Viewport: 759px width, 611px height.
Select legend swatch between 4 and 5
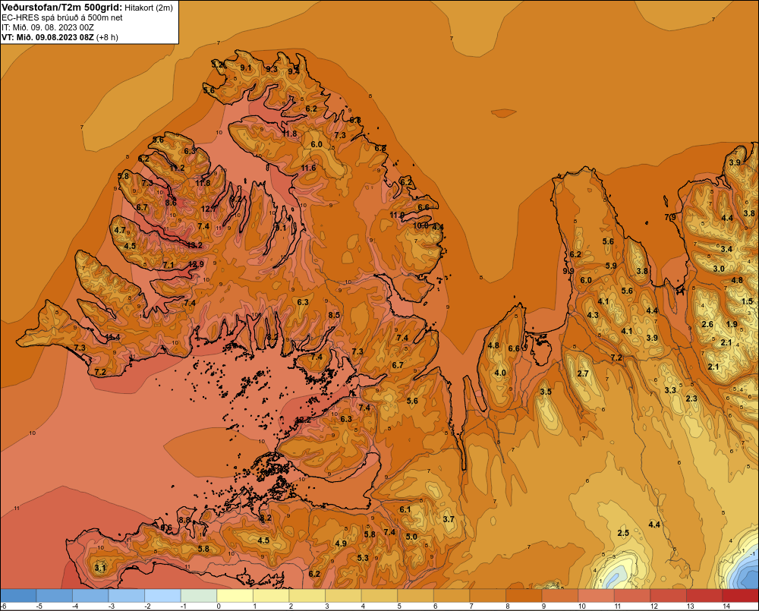pos(379,596)
